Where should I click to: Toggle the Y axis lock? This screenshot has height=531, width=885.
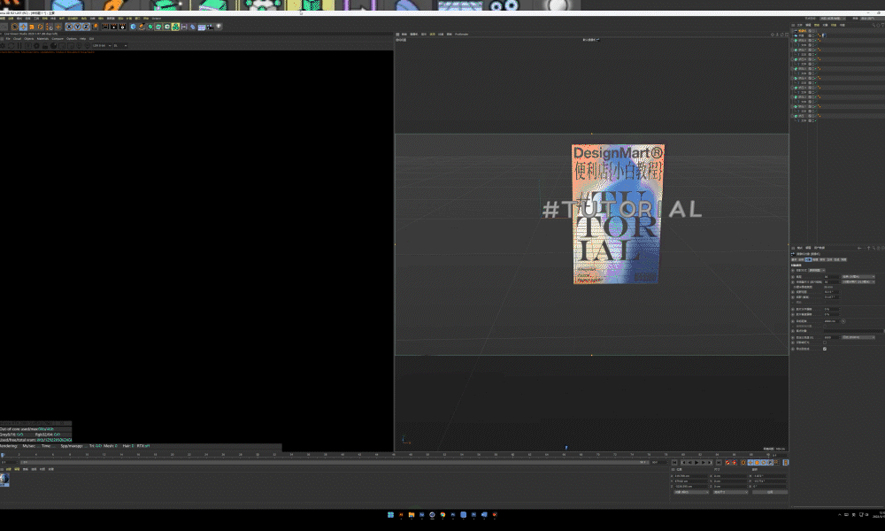pyautogui.click(x=77, y=27)
